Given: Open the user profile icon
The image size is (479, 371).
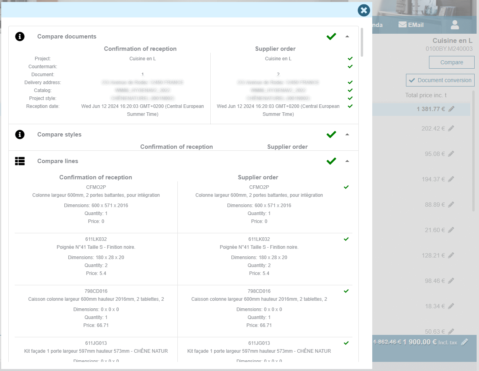Looking at the screenshot, I should [455, 25].
